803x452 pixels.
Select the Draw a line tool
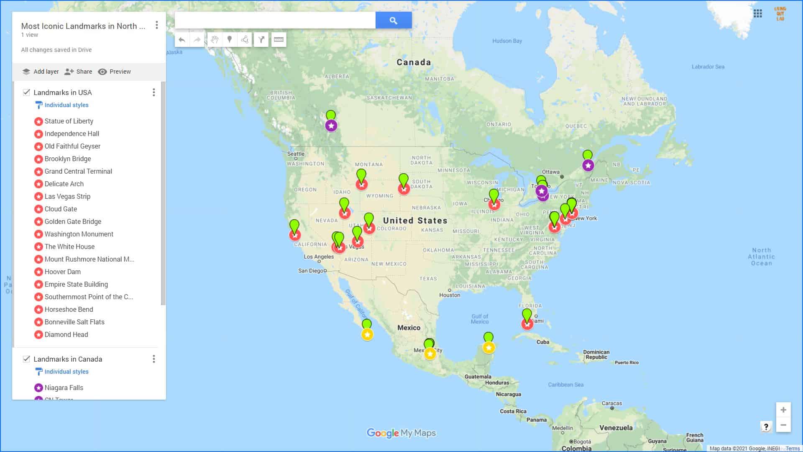244,40
